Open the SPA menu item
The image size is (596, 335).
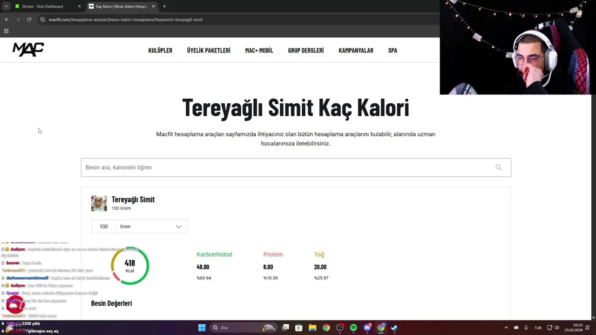pyautogui.click(x=393, y=50)
